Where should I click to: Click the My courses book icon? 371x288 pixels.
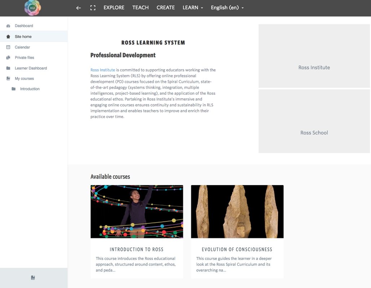click(x=8, y=78)
